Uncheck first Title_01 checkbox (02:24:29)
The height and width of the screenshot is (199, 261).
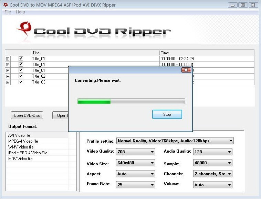click(21, 58)
